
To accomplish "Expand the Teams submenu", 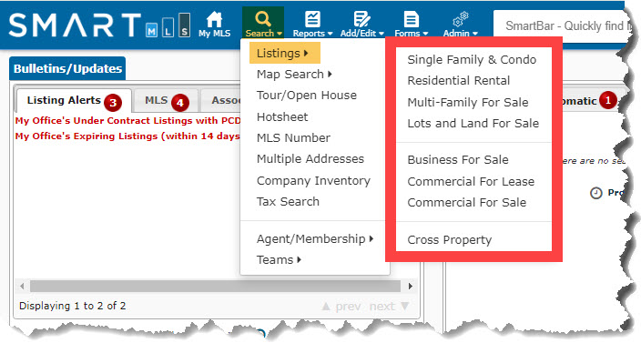I will [279, 259].
